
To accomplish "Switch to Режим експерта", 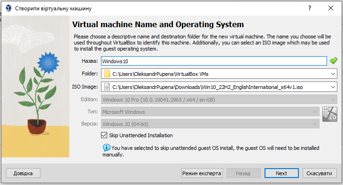I will click(x=202, y=173).
